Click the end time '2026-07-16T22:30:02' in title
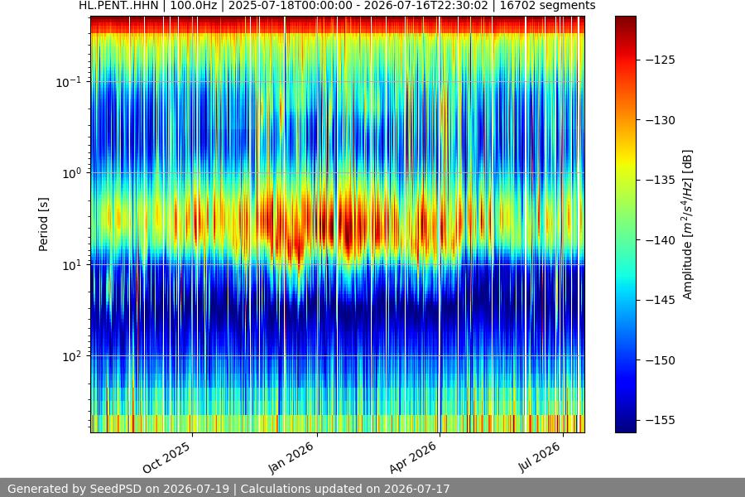Image resolution: width=745 pixels, height=497 pixels. point(428,6)
